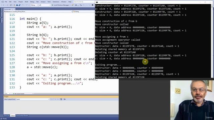Screen dimensions: 214x120
Task: Click the Ready status bar text
Action: pos(5,119)
